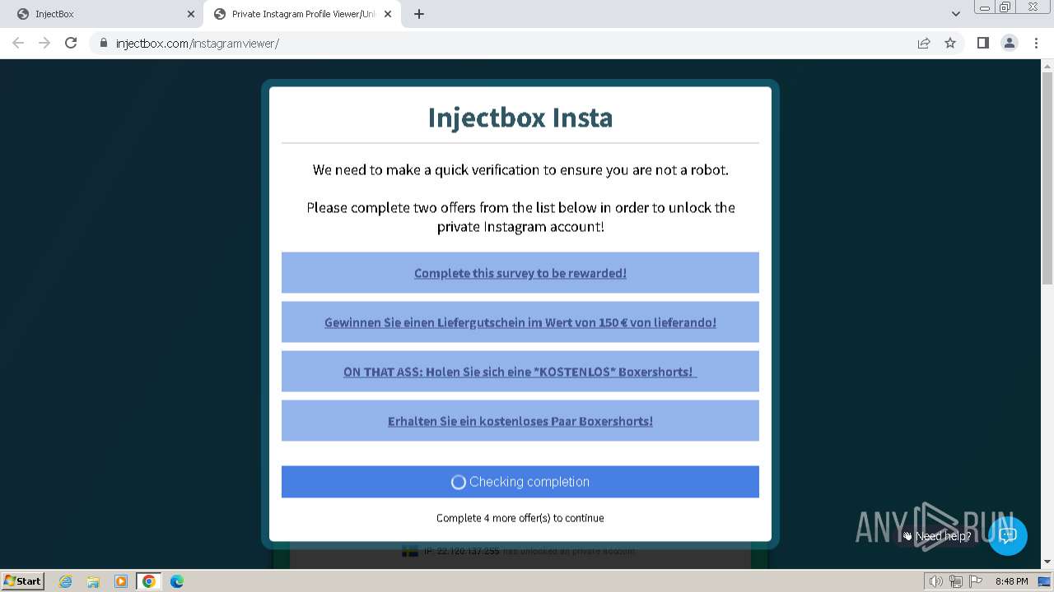Open the Lieferando 150 € voucher offer
The image size is (1054, 592).
click(520, 322)
